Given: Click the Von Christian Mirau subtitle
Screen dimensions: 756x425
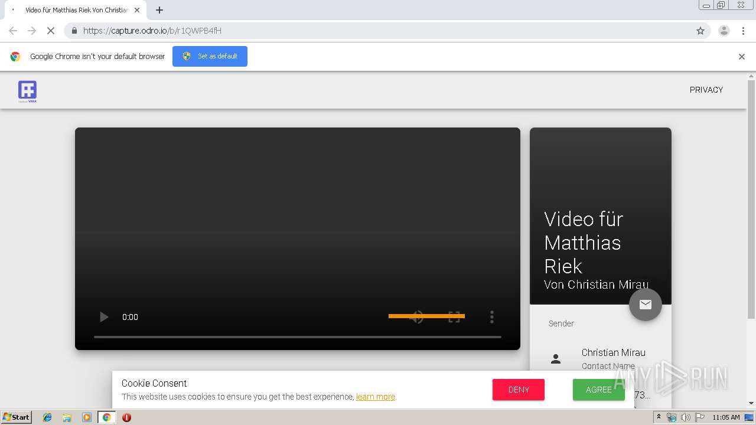Looking at the screenshot, I should tap(596, 285).
